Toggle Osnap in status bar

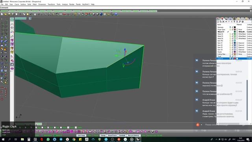coord(103,136)
